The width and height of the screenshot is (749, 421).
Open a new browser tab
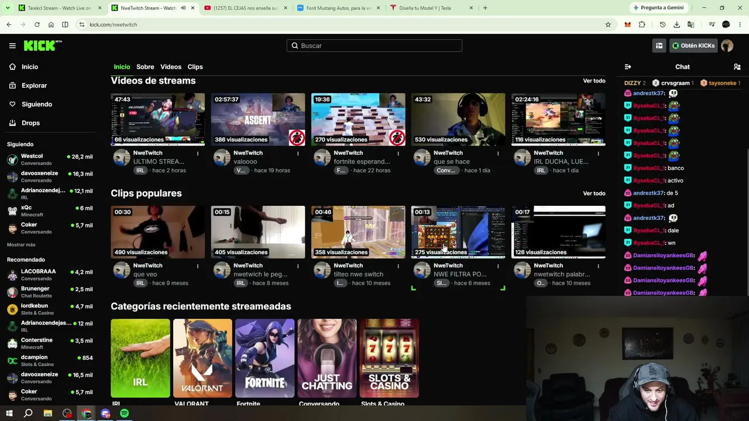[485, 8]
